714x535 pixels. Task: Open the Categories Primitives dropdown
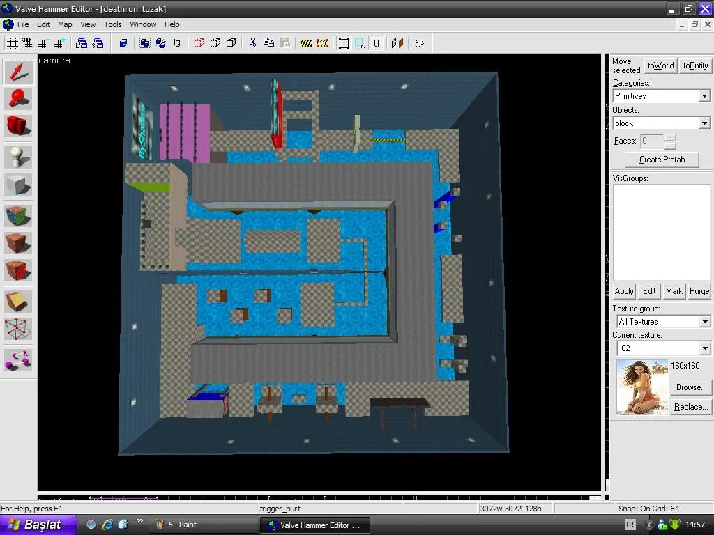tap(704, 96)
